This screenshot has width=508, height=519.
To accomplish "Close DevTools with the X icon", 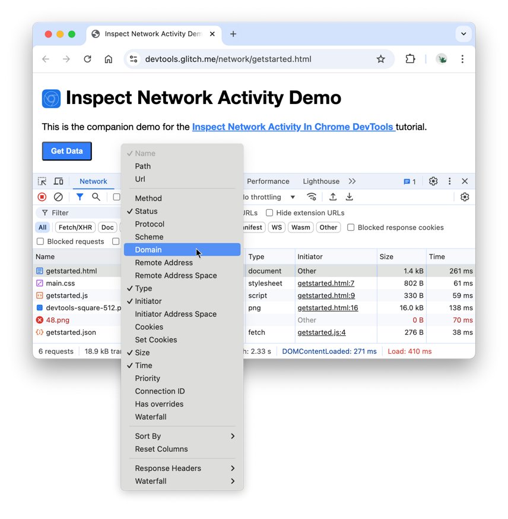I will pos(465,181).
